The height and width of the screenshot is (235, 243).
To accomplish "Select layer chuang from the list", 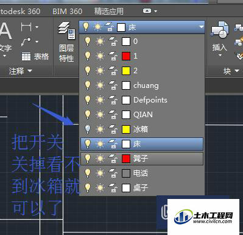I will pyautogui.click(x=146, y=85).
